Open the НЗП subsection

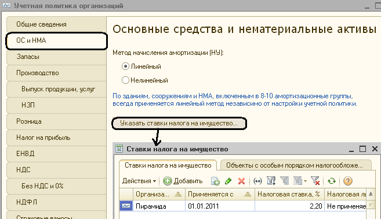pos(56,105)
